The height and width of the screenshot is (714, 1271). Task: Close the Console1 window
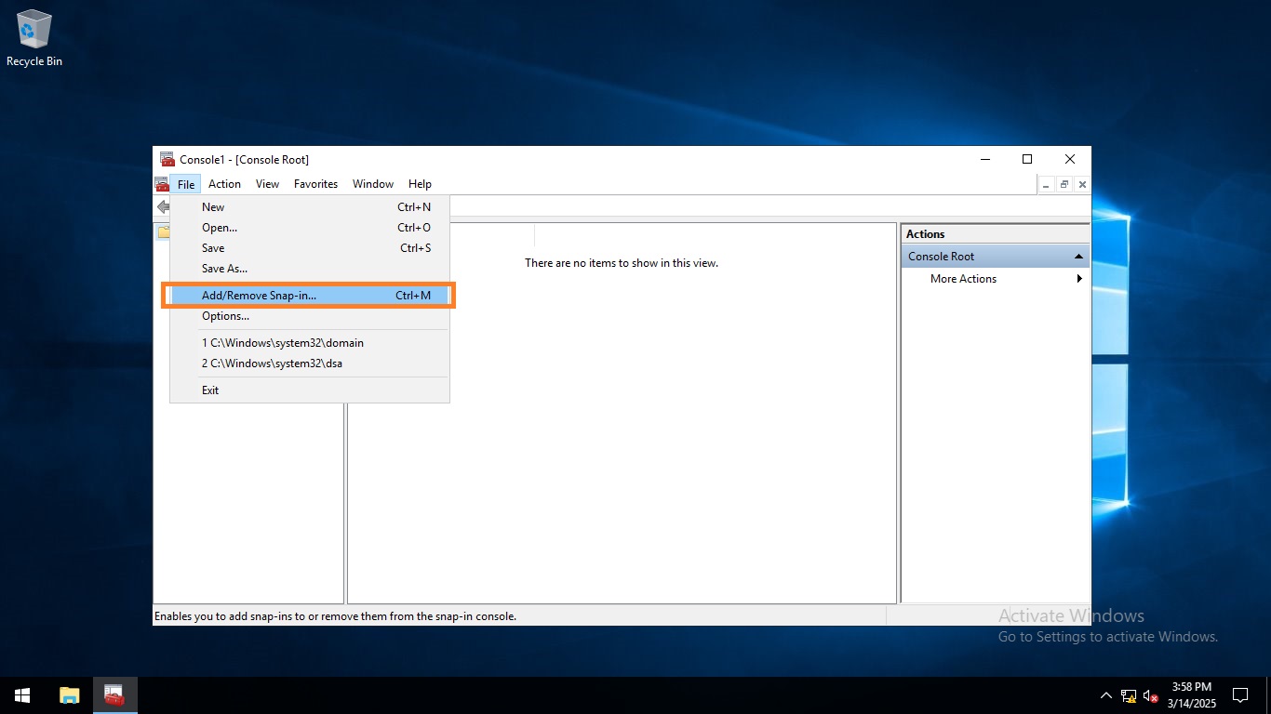pyautogui.click(x=1070, y=159)
